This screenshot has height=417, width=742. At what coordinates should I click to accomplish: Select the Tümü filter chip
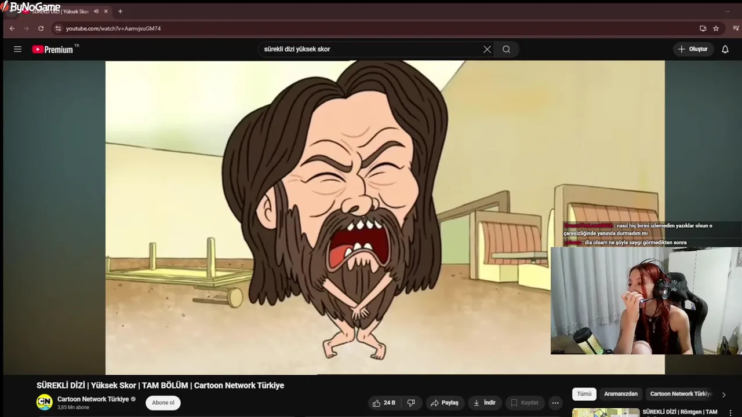[584, 394]
